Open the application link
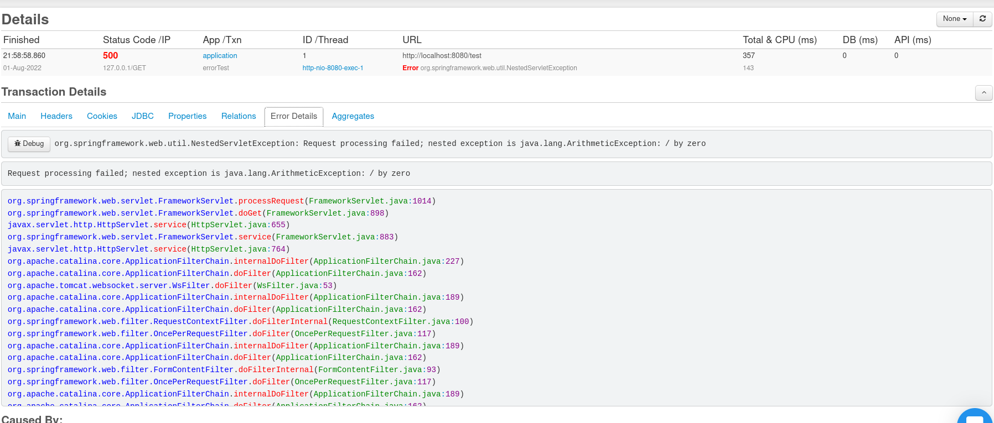This screenshot has height=423, width=994. pyautogui.click(x=220, y=56)
